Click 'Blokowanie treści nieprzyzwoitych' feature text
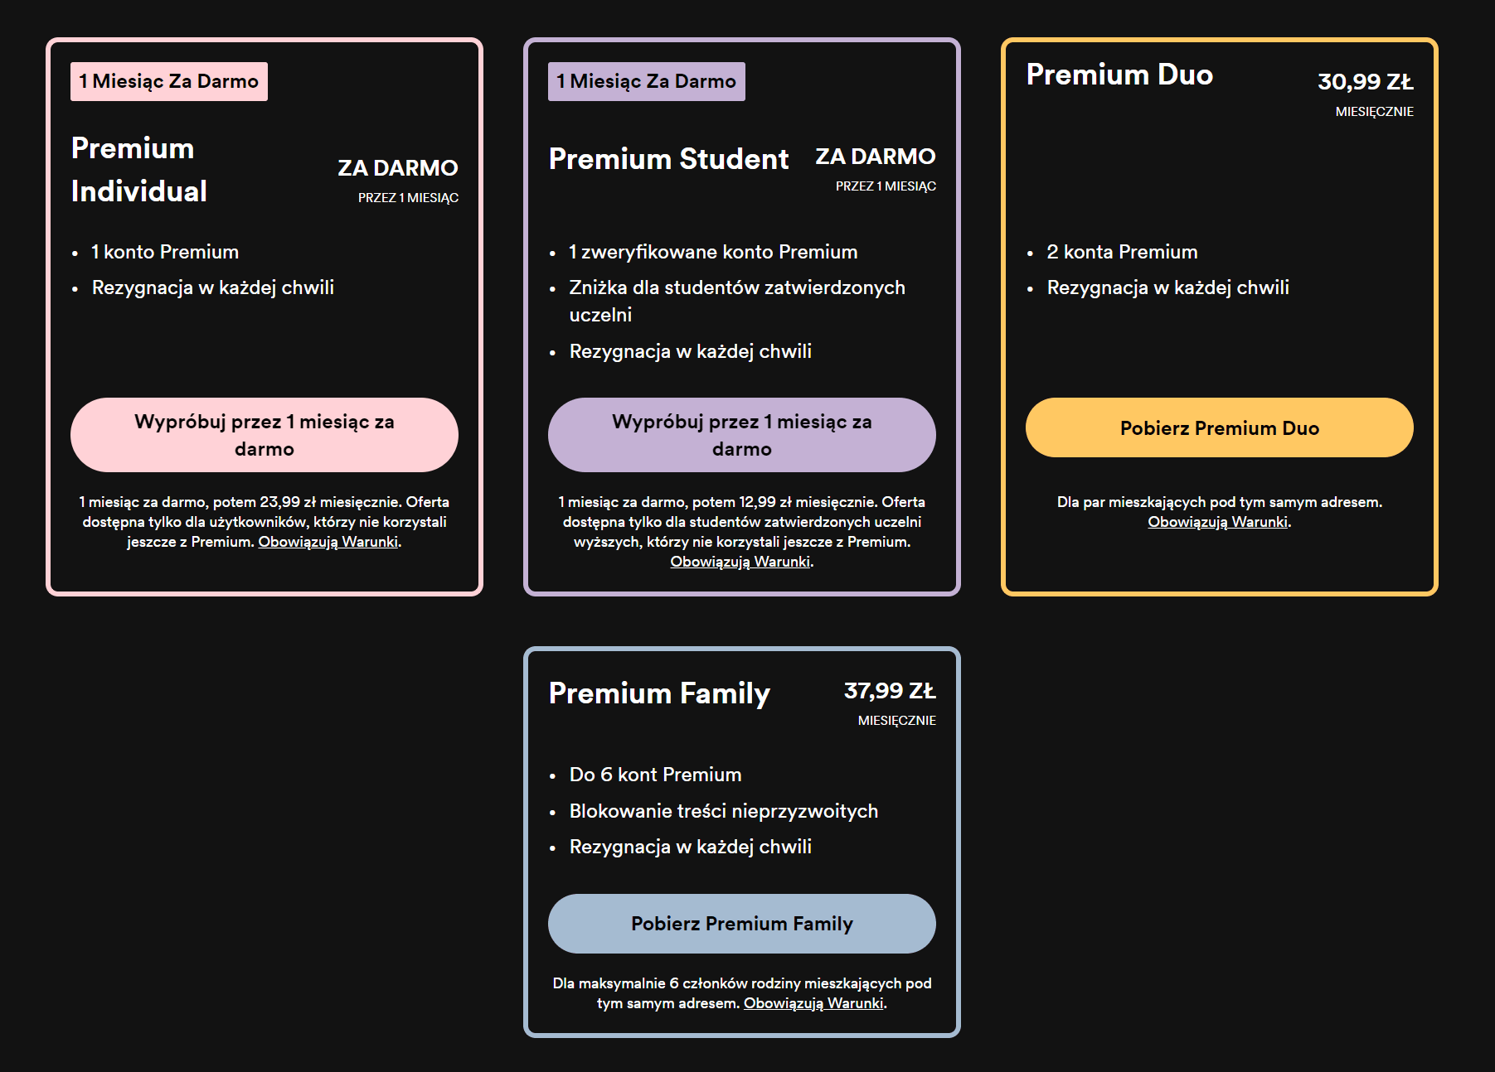This screenshot has width=1495, height=1072. tap(723, 811)
